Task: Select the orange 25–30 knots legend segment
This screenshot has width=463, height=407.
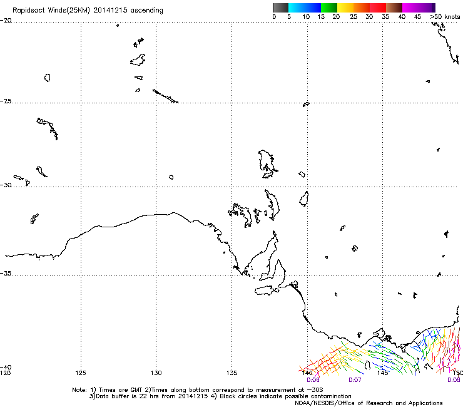Action: pyautogui.click(x=362, y=8)
